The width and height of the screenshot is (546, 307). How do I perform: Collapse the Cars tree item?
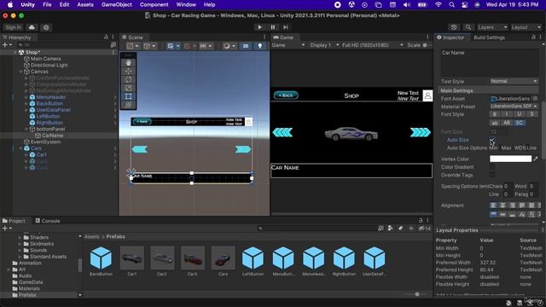[x=20, y=148]
